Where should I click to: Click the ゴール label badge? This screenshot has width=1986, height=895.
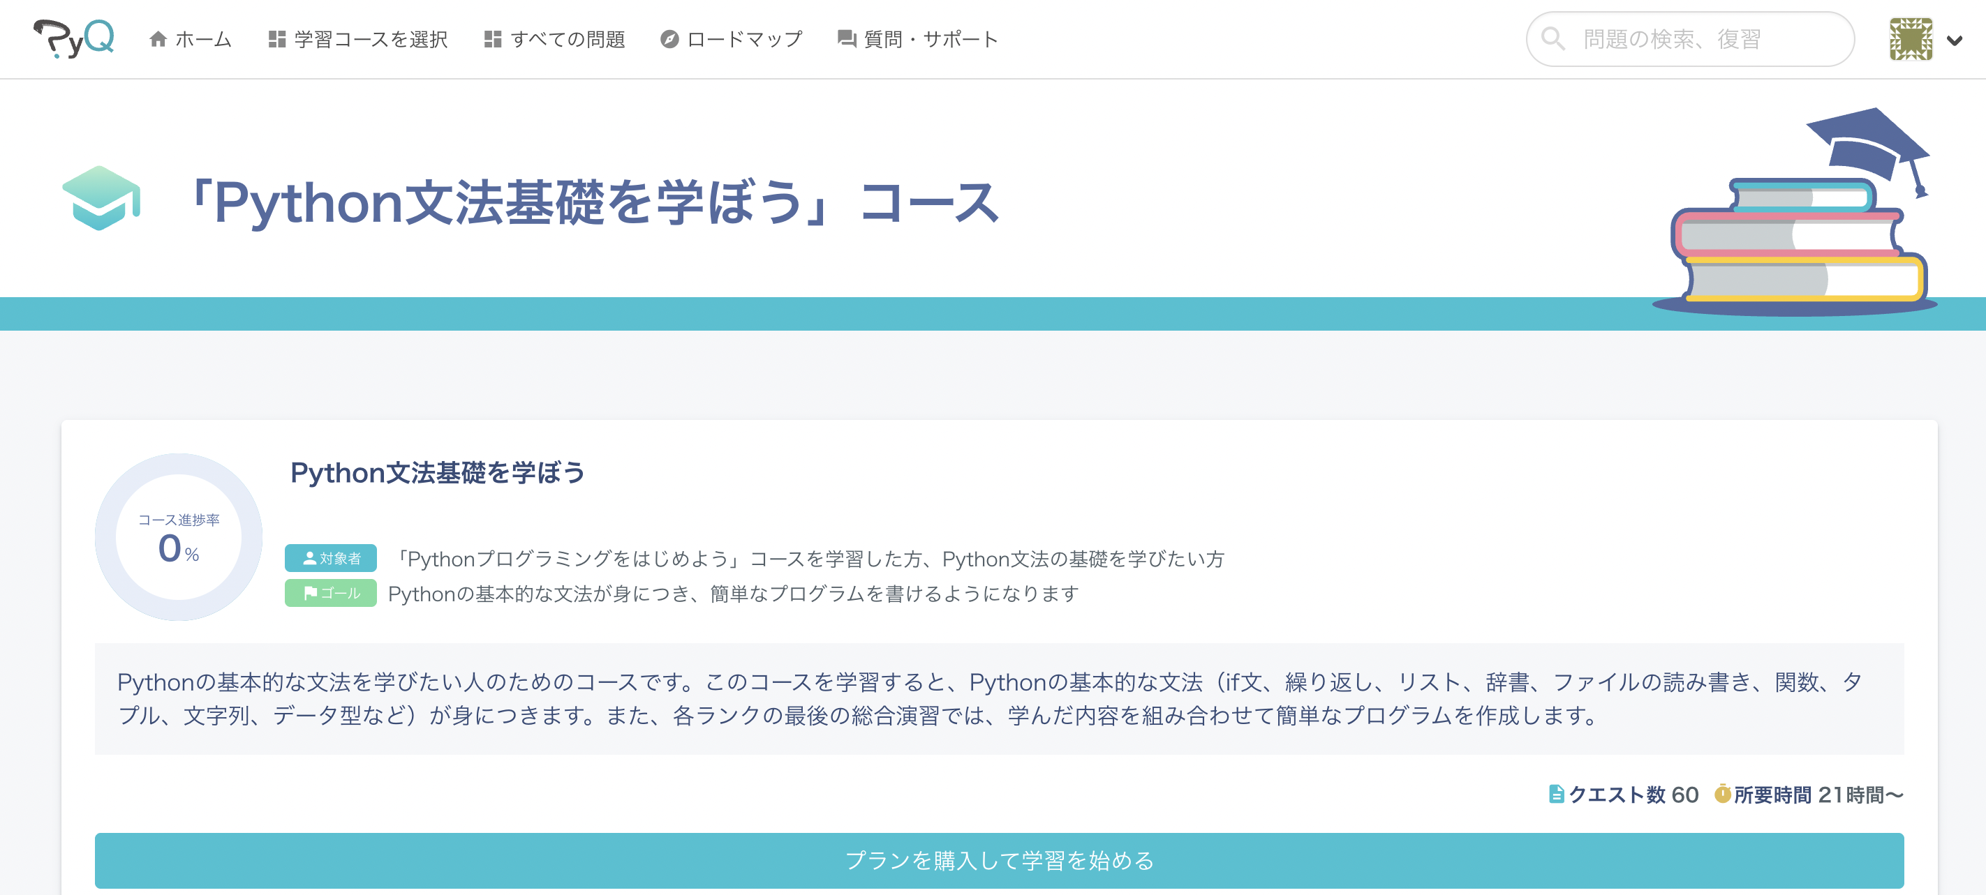point(331,592)
